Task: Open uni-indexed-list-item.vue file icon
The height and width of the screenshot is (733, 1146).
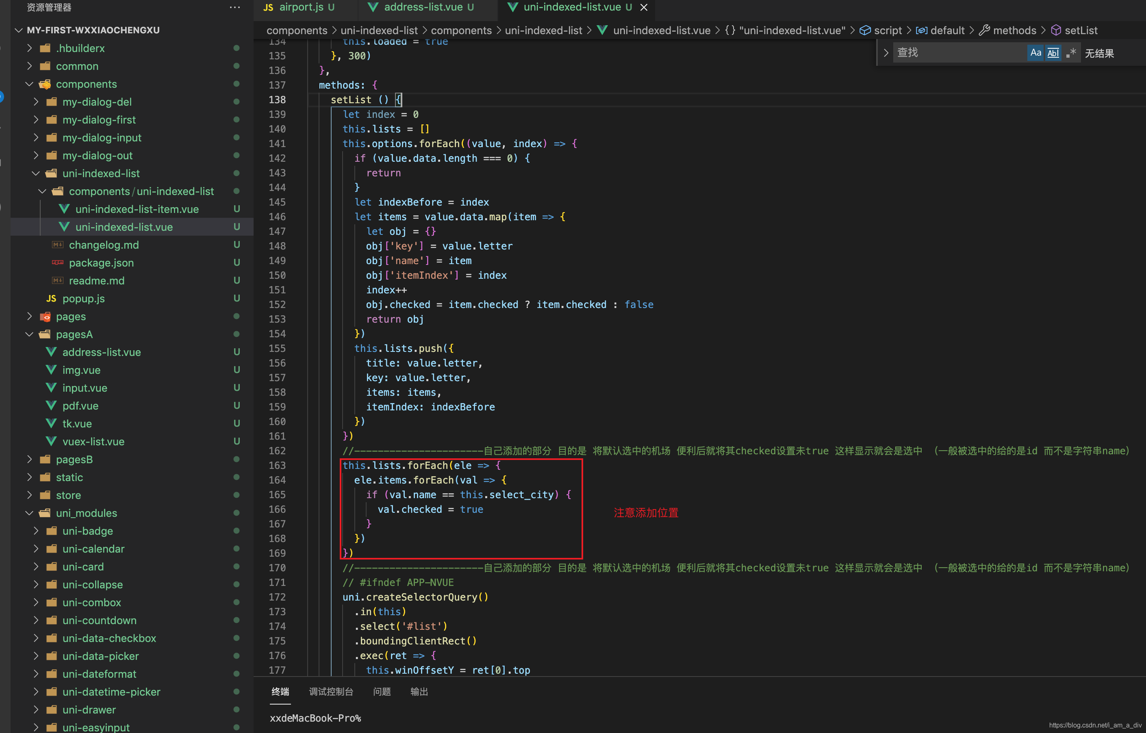Action: [x=64, y=209]
